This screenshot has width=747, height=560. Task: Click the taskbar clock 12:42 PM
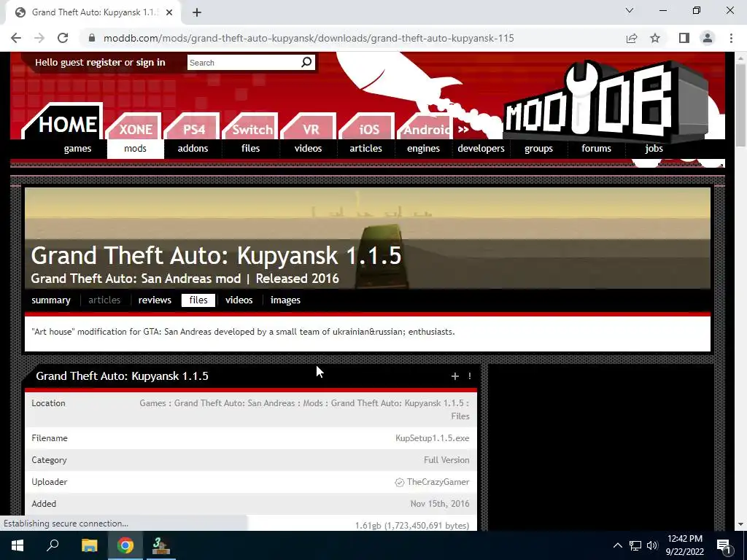click(x=684, y=539)
